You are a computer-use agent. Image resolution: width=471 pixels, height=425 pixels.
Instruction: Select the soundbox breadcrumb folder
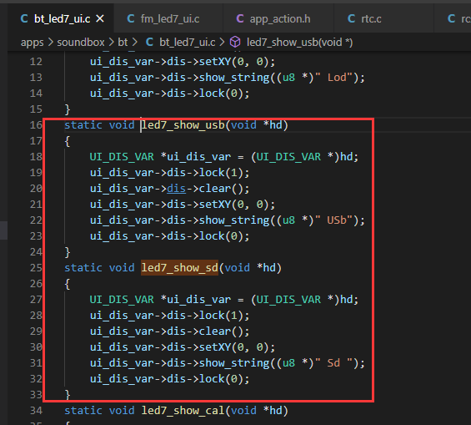(81, 42)
